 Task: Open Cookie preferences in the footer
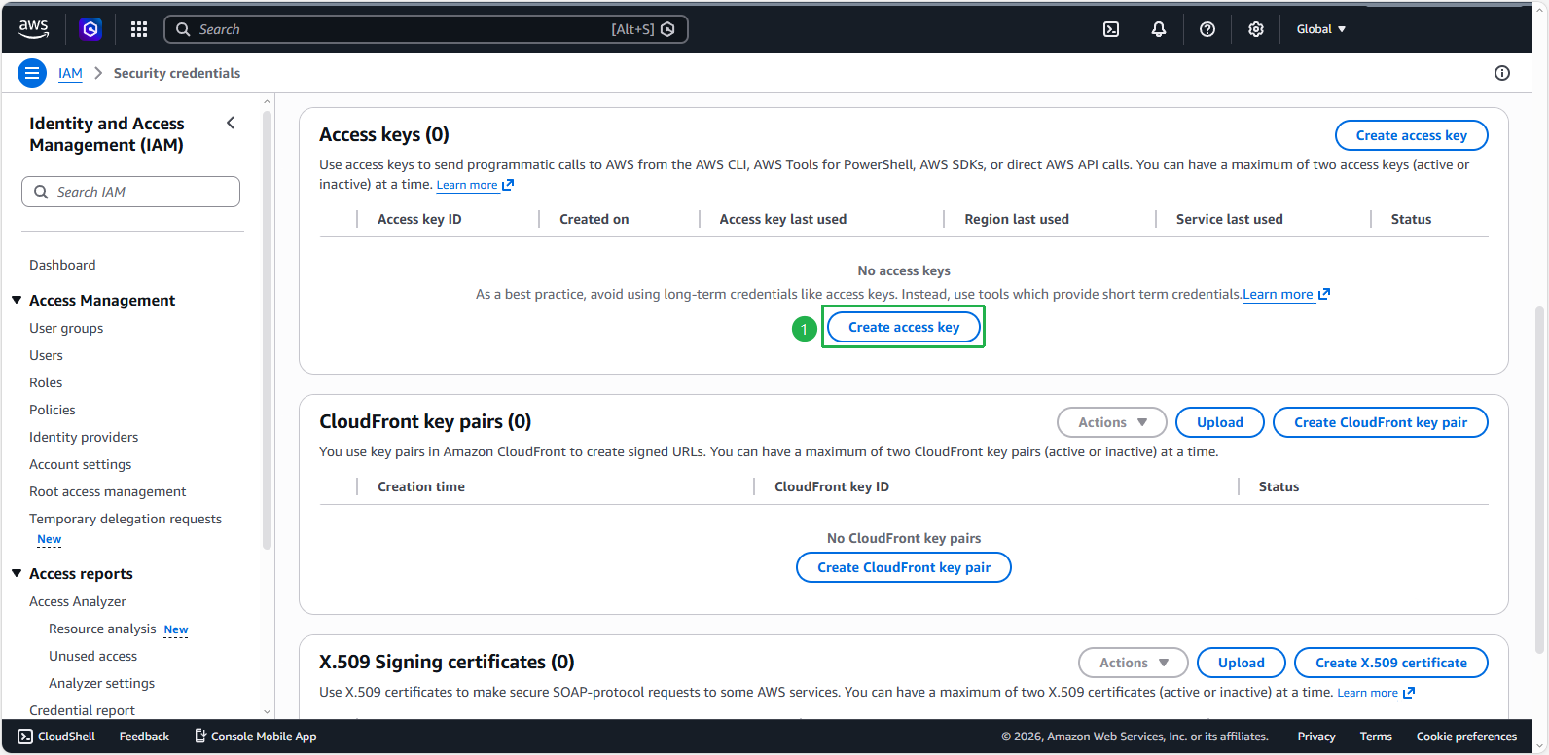point(1466,737)
